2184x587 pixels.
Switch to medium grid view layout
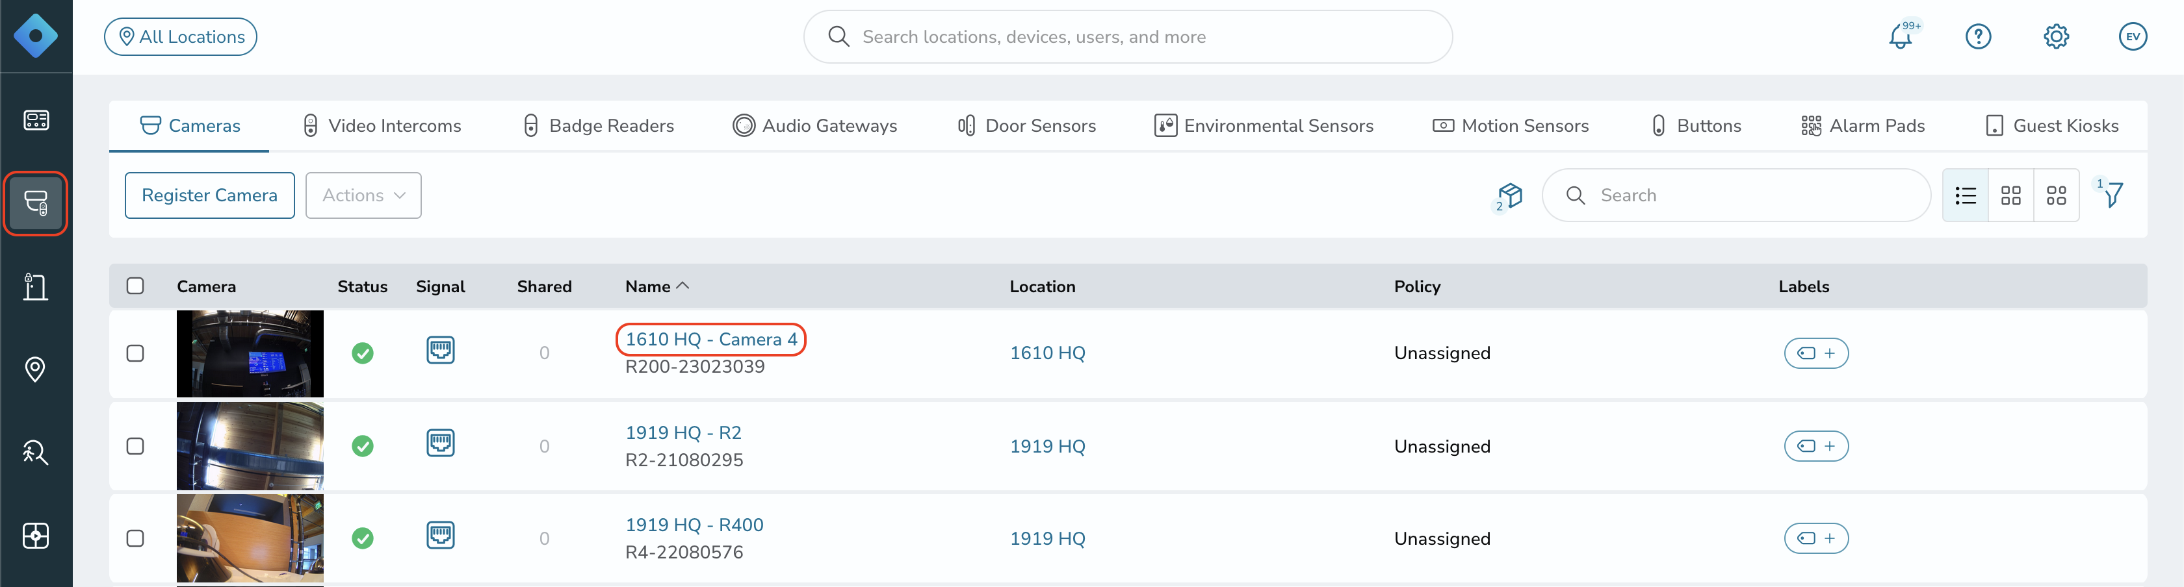tap(2011, 195)
